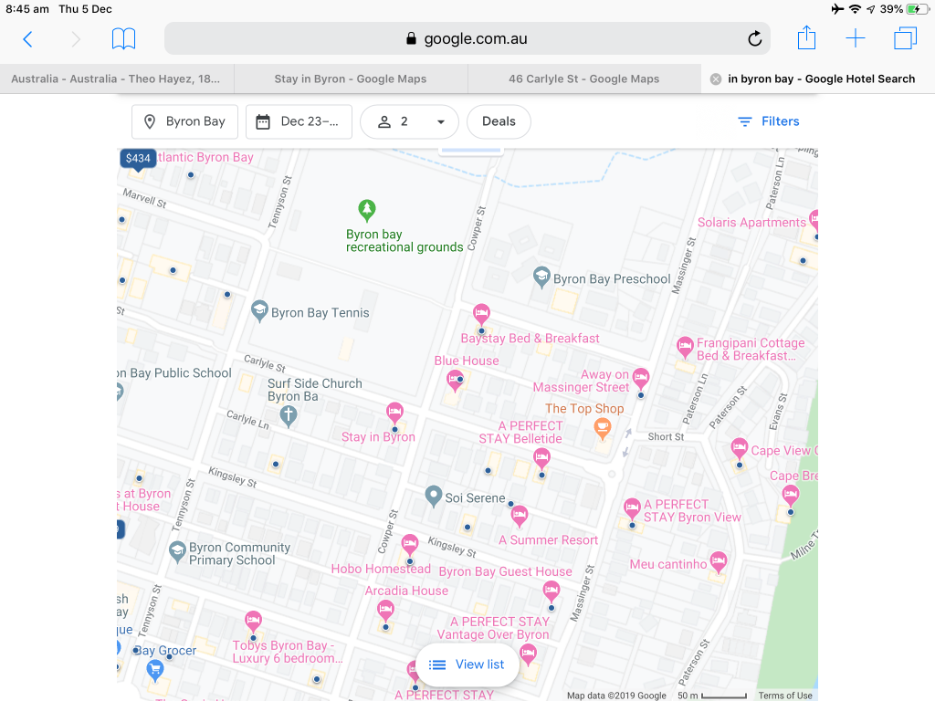
Task: Expand the guests count dropdown
Action: coord(409,121)
